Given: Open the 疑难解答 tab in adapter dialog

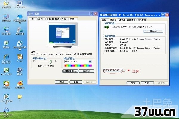Looking at the screenshot, I should coord(131,20).
